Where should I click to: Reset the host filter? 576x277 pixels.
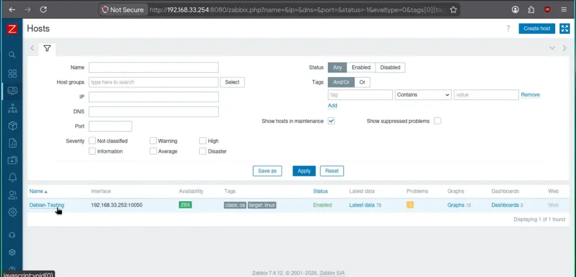click(332, 171)
